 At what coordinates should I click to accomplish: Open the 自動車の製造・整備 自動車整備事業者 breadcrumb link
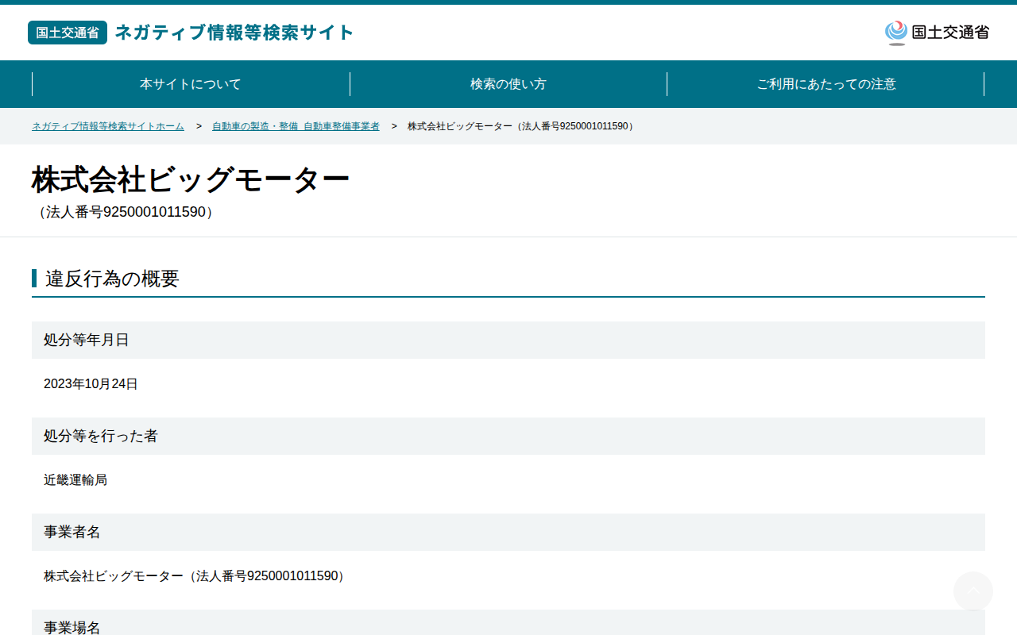296,126
